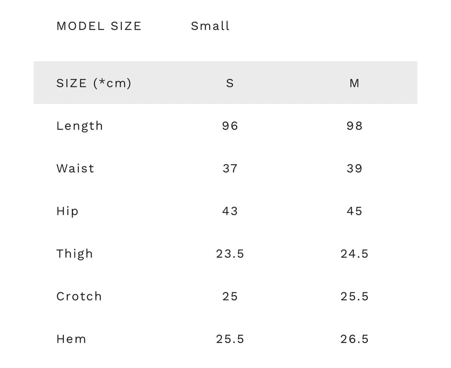The height and width of the screenshot is (368, 451).
Task: Select Length value 96 for size S
Action: (230, 126)
